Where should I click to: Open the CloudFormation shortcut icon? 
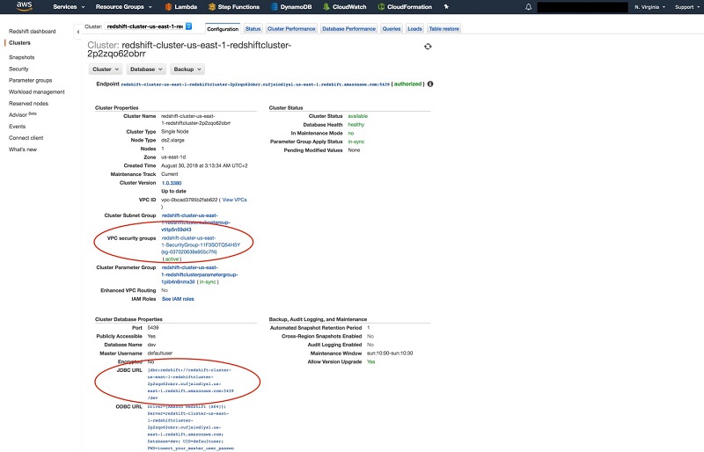381,7
